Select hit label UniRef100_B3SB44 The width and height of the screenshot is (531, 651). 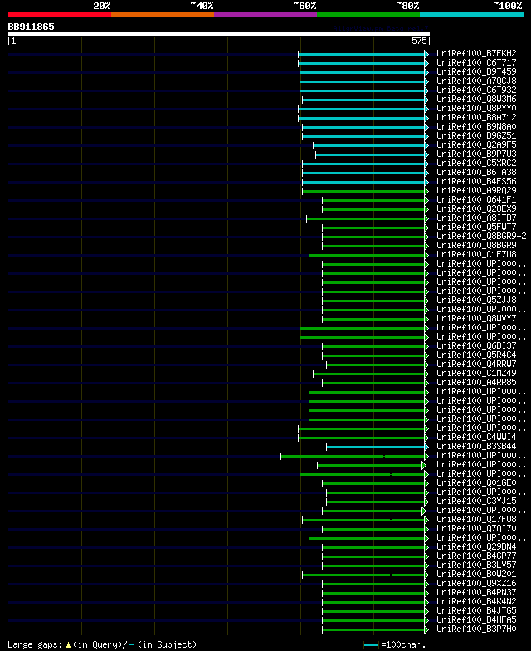coord(476,447)
